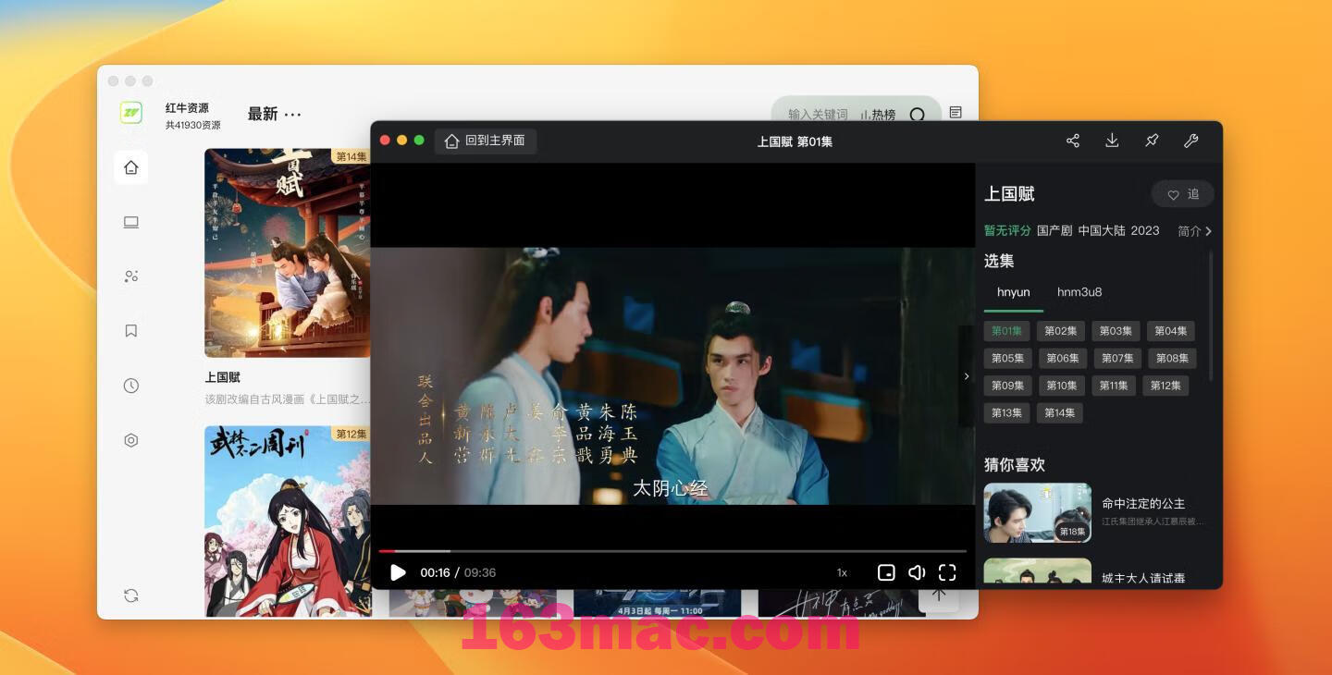Select episode 第05集

point(1007,358)
